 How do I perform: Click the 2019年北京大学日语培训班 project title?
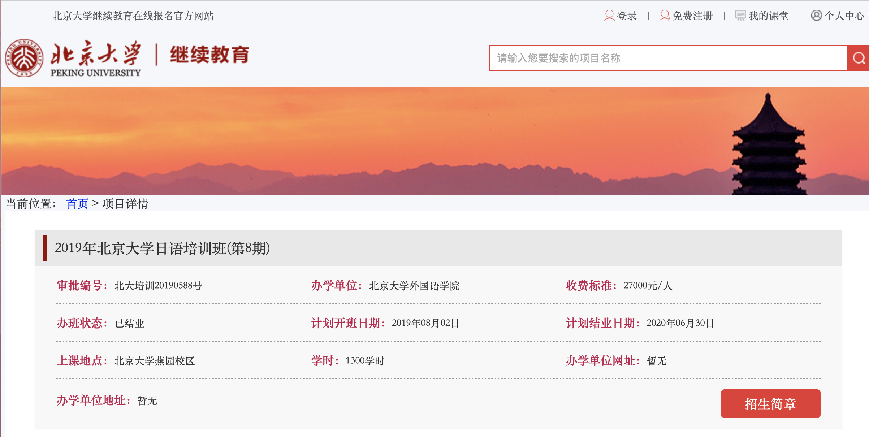[x=162, y=248]
